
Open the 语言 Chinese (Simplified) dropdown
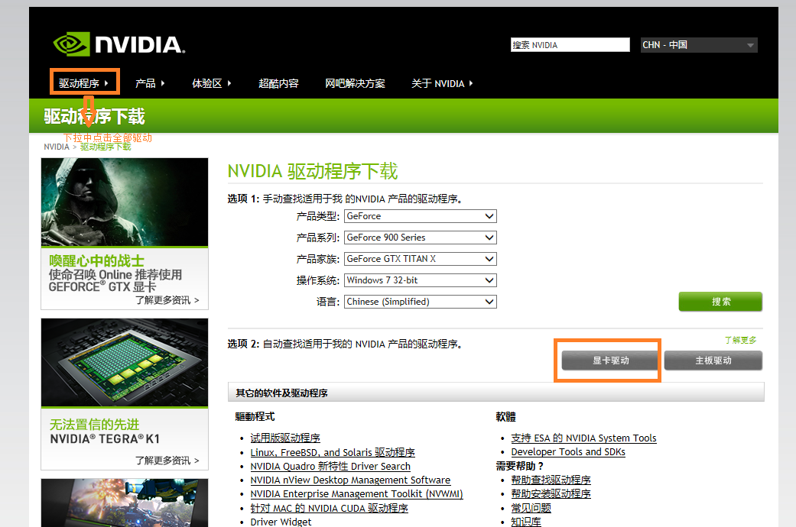(421, 301)
